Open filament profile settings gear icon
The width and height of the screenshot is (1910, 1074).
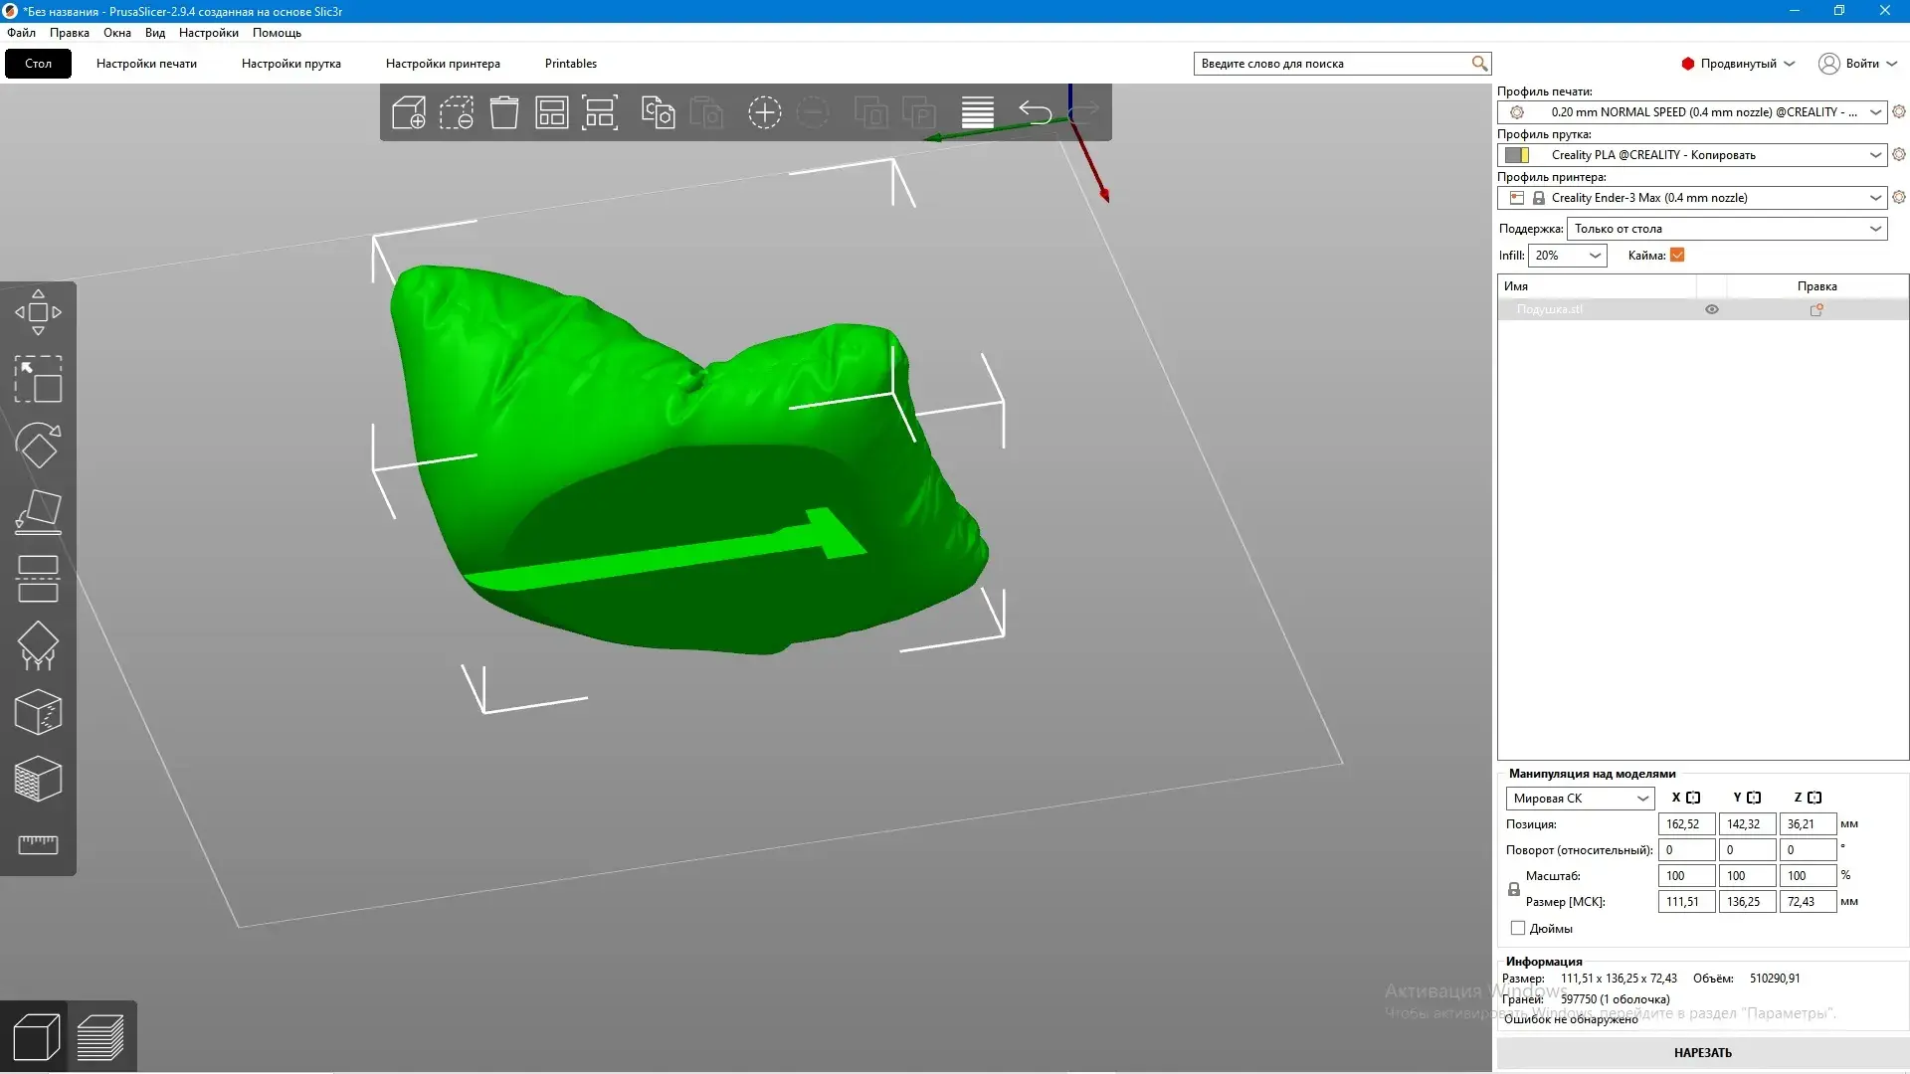[x=1898, y=155]
